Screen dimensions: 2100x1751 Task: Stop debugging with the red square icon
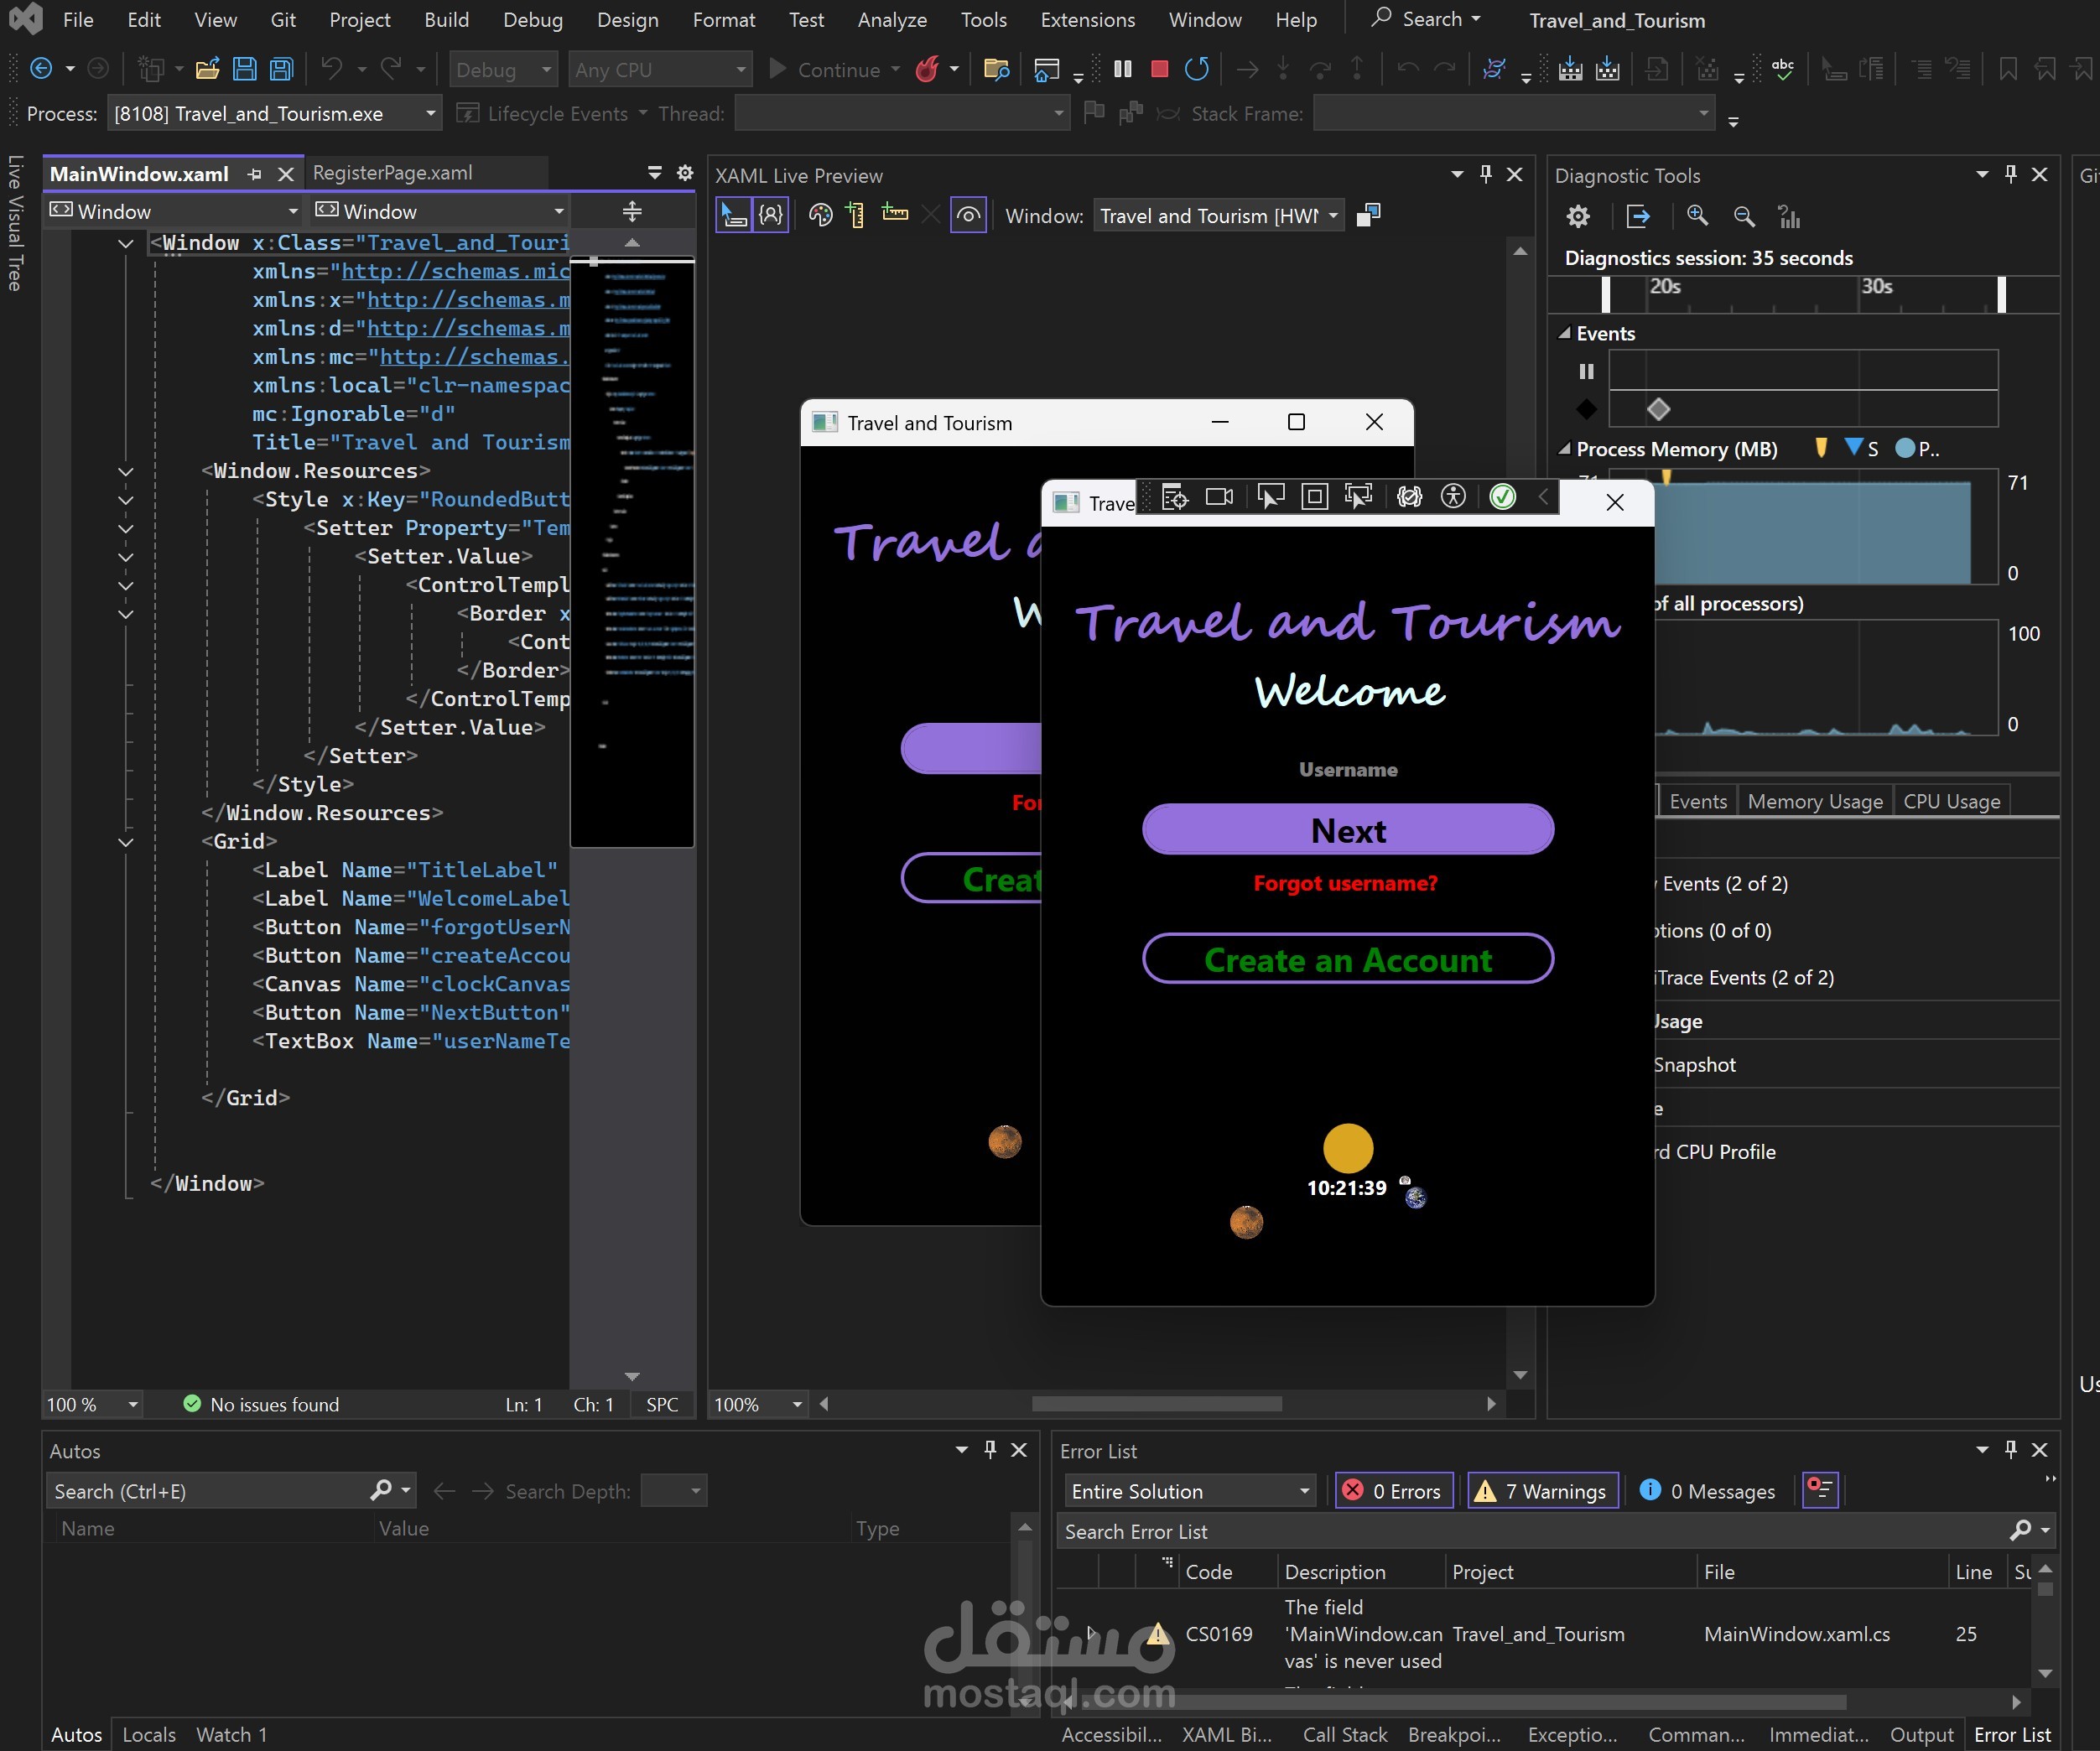[x=1159, y=69]
